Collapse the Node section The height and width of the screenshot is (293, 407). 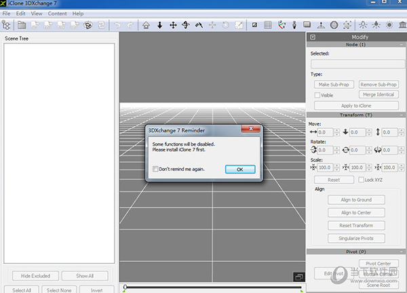click(x=402, y=45)
